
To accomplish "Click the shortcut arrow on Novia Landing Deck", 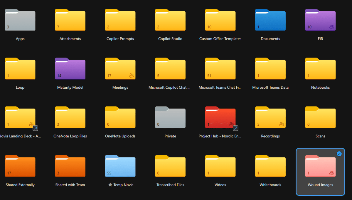I will click(35, 128).
